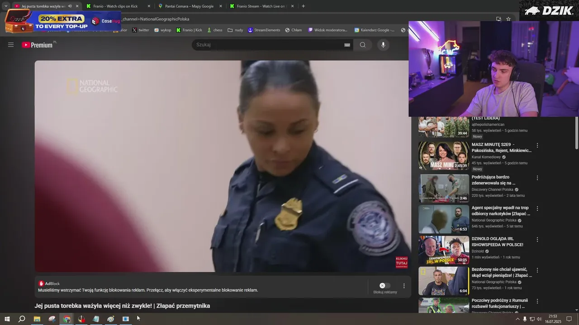Bookmark this page with the star
The image size is (579, 325).
[508, 19]
